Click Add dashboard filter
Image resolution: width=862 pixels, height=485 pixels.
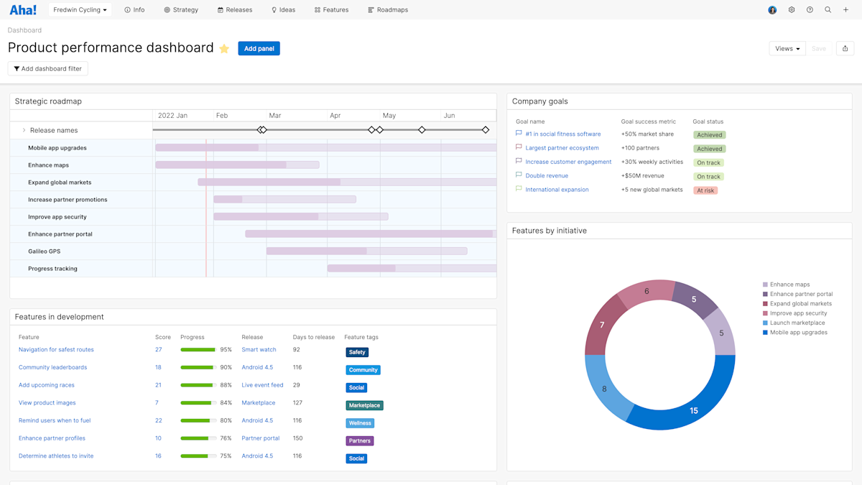coord(47,68)
